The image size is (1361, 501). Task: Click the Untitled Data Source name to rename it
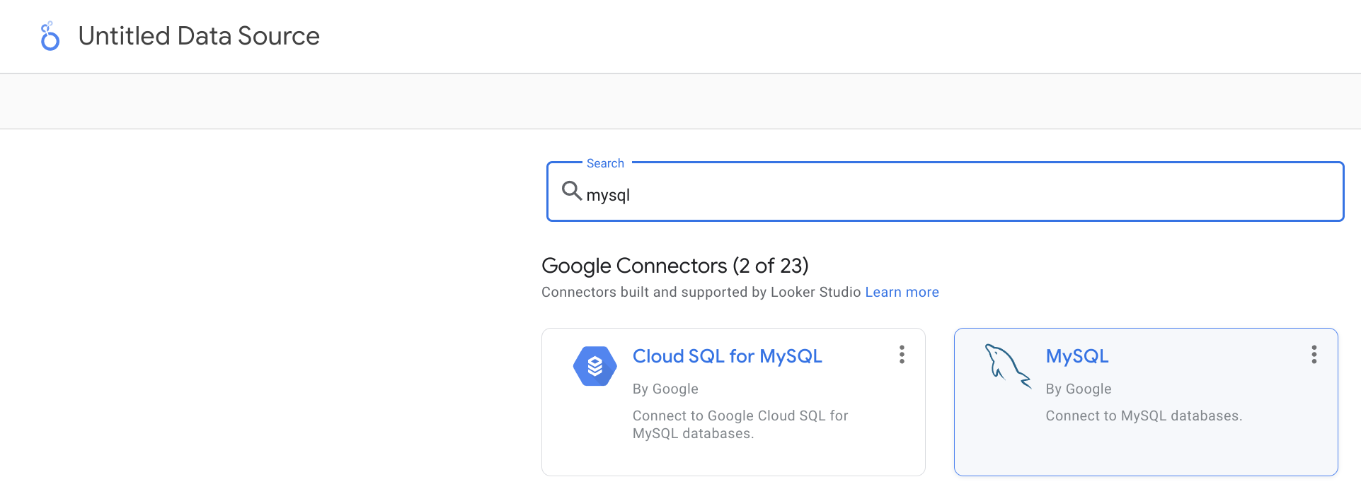click(199, 35)
